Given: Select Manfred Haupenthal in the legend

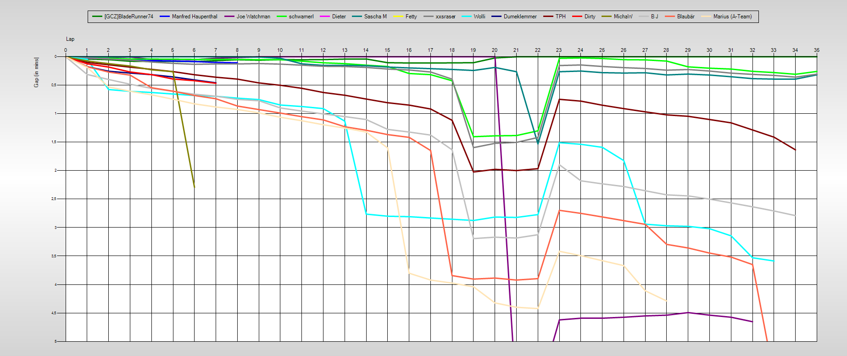Looking at the screenshot, I should coord(195,17).
